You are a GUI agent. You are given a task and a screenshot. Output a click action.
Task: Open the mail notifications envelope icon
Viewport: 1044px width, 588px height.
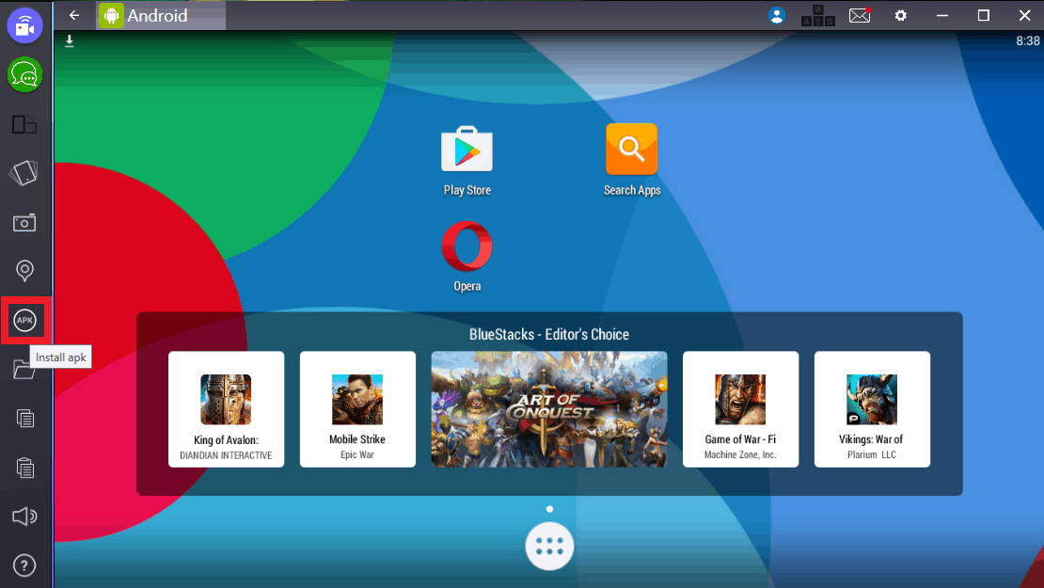pyautogui.click(x=861, y=15)
